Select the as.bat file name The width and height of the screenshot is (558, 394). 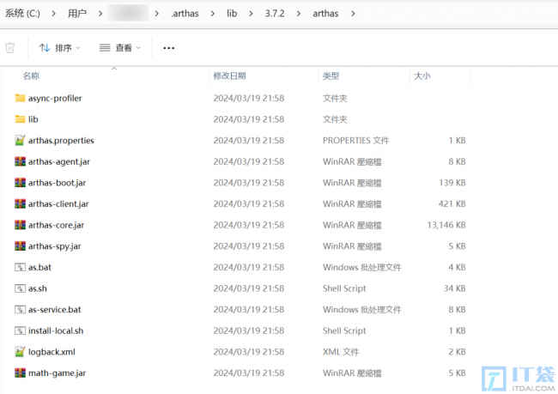(39, 267)
